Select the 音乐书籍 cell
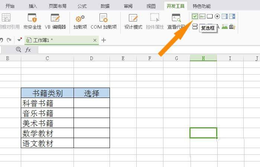Screen dimensions: 260x167 [48, 113]
